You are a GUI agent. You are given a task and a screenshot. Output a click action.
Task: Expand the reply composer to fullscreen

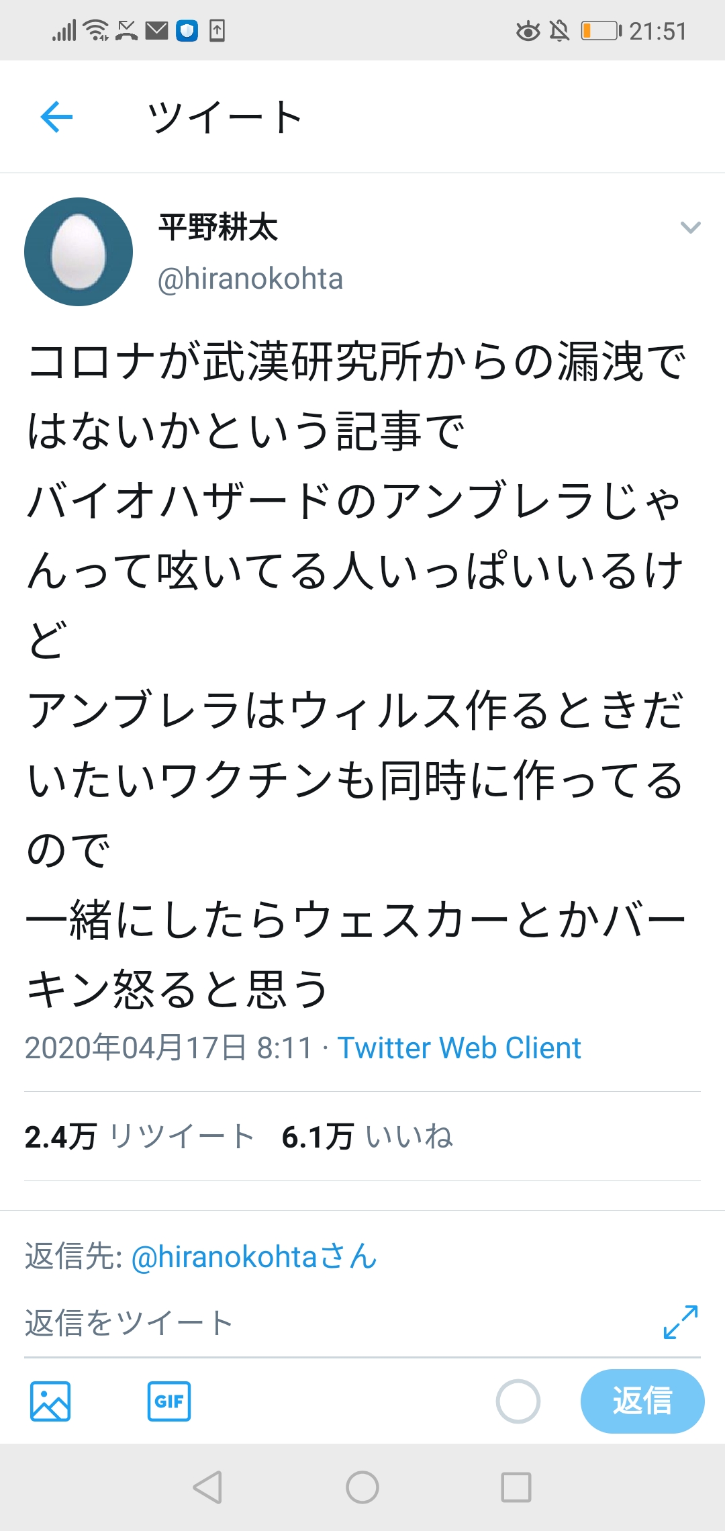pyautogui.click(x=680, y=1321)
